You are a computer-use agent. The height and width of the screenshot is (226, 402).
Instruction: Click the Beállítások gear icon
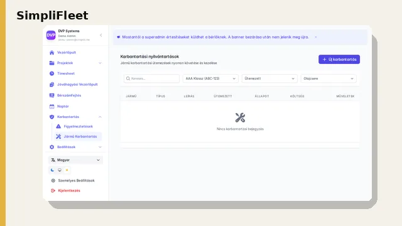click(52, 147)
